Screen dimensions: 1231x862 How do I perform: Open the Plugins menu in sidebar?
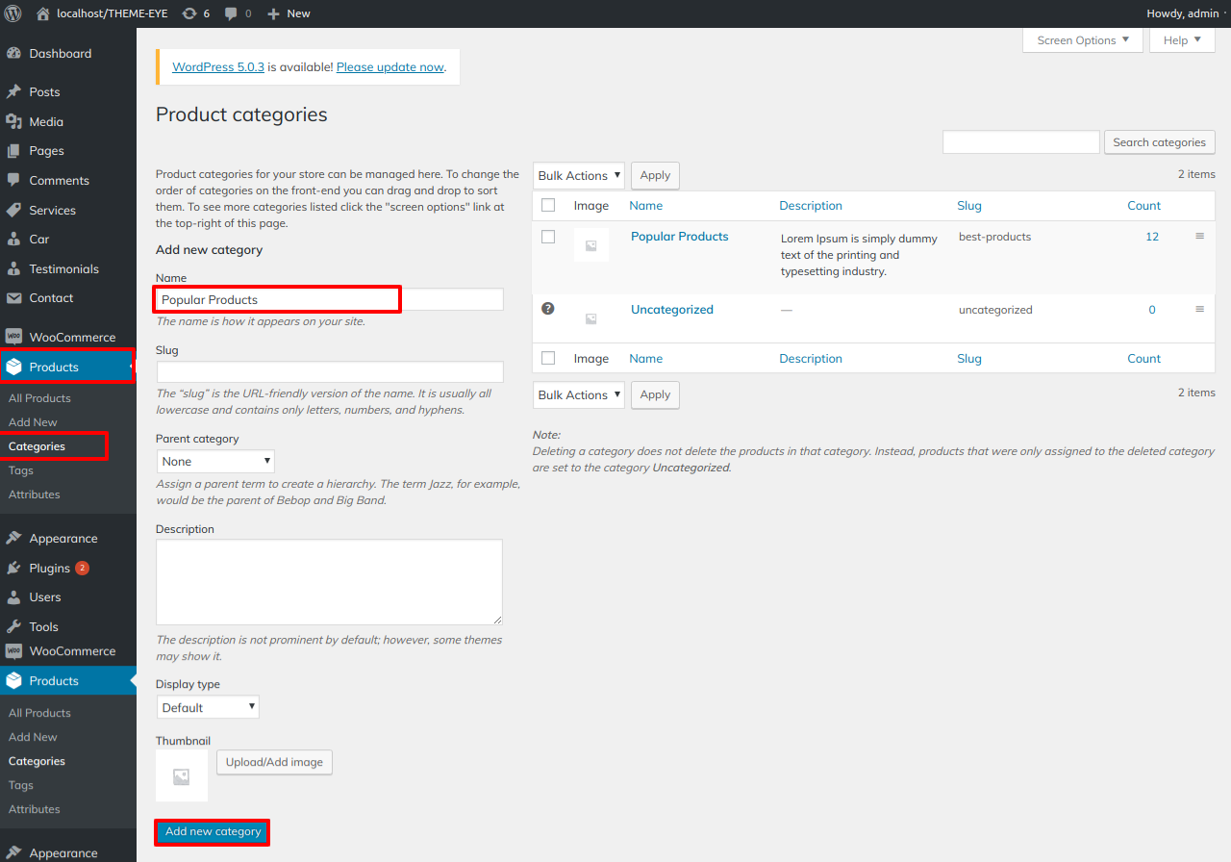[x=50, y=568]
